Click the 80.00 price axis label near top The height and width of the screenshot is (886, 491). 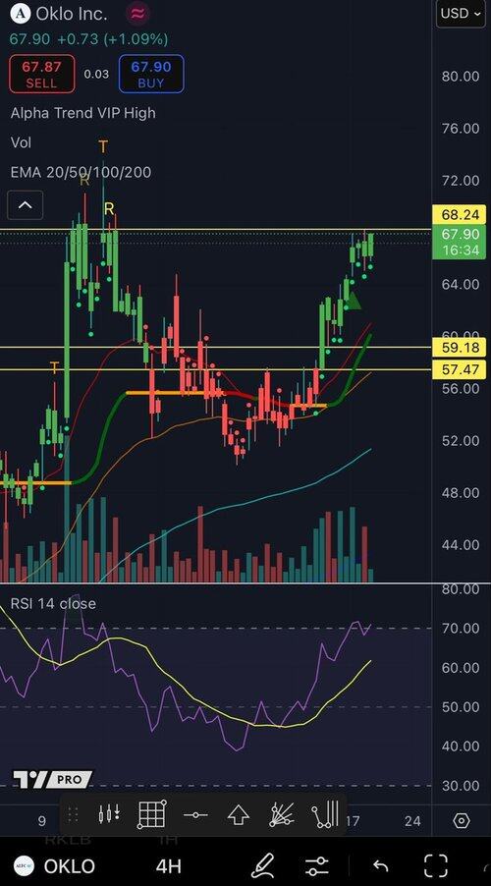460,77
